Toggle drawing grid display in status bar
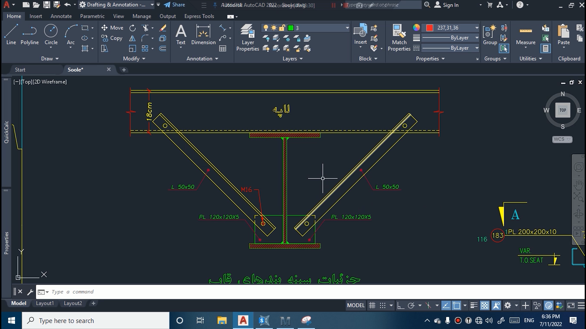 372,305
